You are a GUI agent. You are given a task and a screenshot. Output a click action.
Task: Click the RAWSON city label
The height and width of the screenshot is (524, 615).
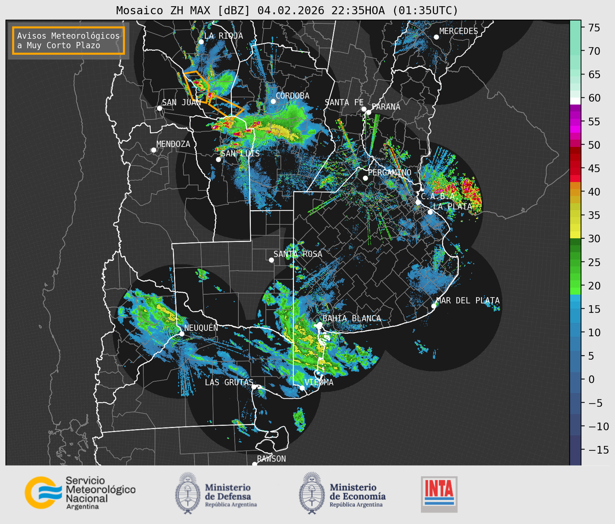pyautogui.click(x=271, y=459)
